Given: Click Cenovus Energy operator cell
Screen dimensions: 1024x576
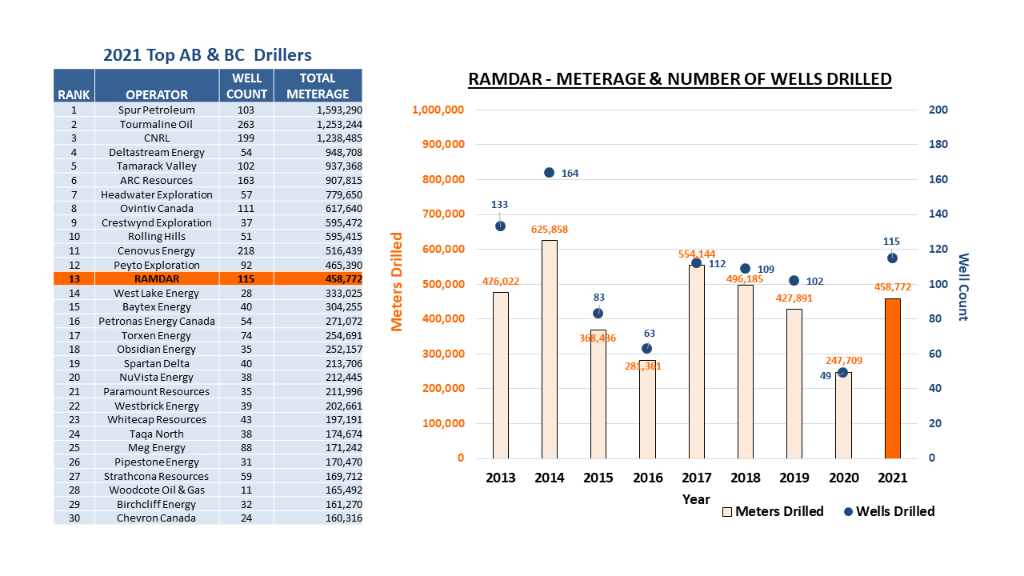Looking at the screenshot, I should [x=157, y=250].
